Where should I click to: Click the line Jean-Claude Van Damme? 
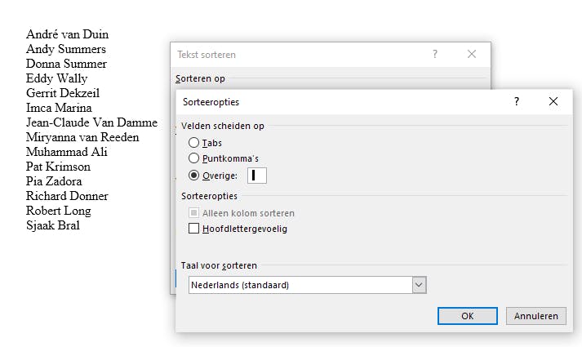click(x=91, y=122)
